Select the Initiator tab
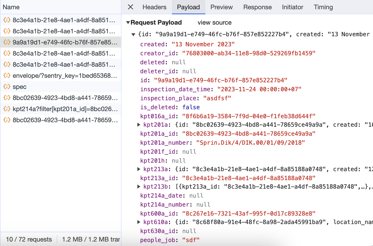 [292, 7]
